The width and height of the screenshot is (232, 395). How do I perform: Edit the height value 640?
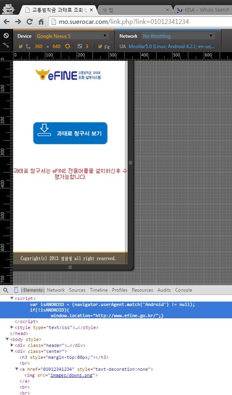[x=57, y=46]
